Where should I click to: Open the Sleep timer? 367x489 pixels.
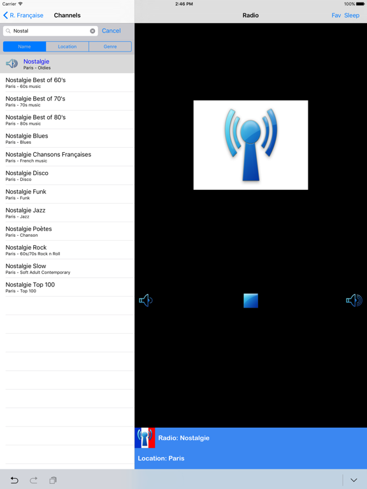[x=352, y=15]
